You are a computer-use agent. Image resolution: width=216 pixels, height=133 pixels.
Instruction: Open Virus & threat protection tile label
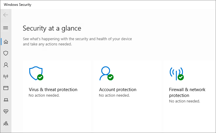53,90
